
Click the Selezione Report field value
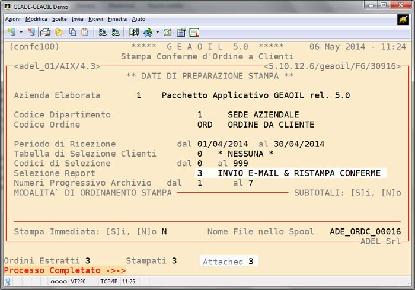290,173
